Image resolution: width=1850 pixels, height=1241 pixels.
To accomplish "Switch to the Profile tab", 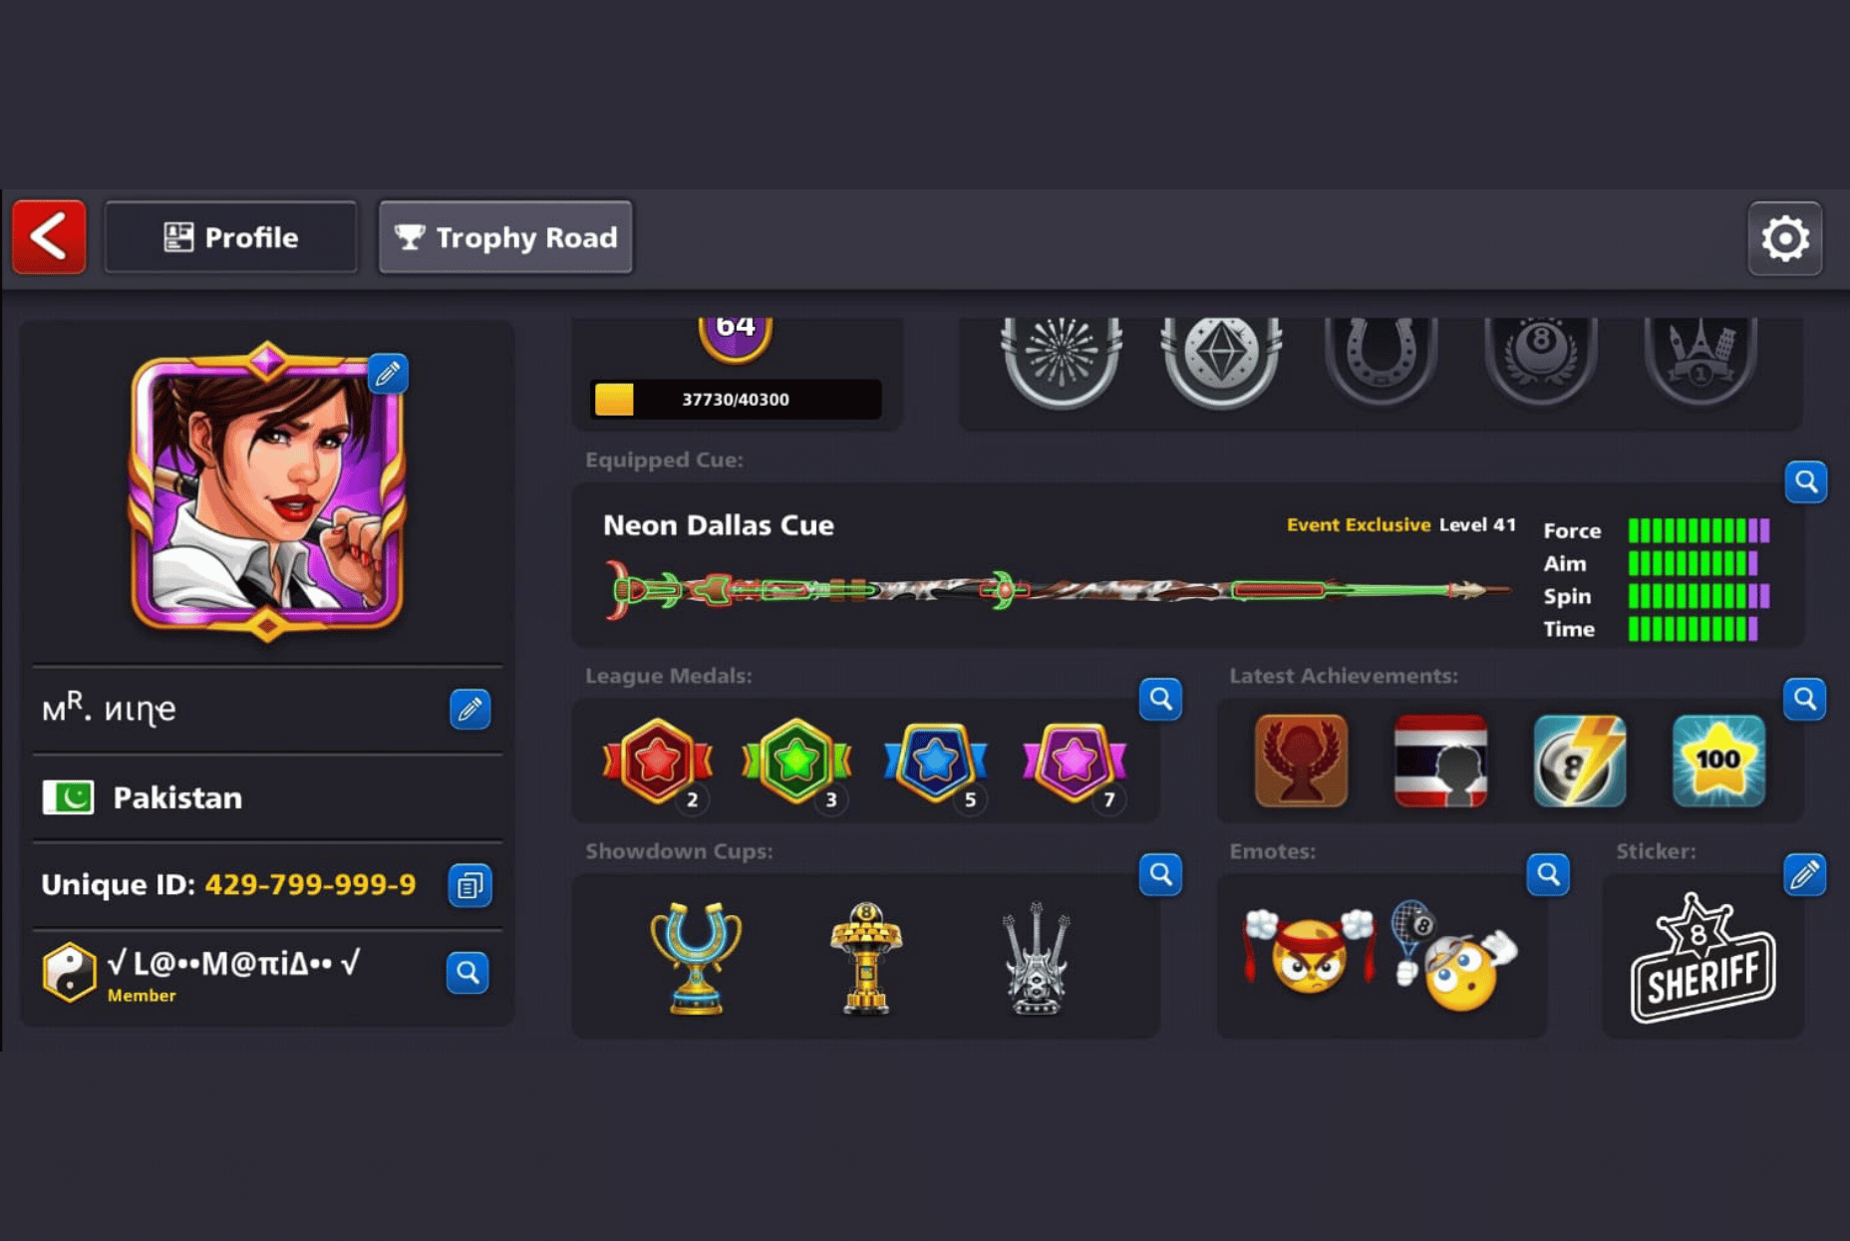I will click(x=230, y=237).
